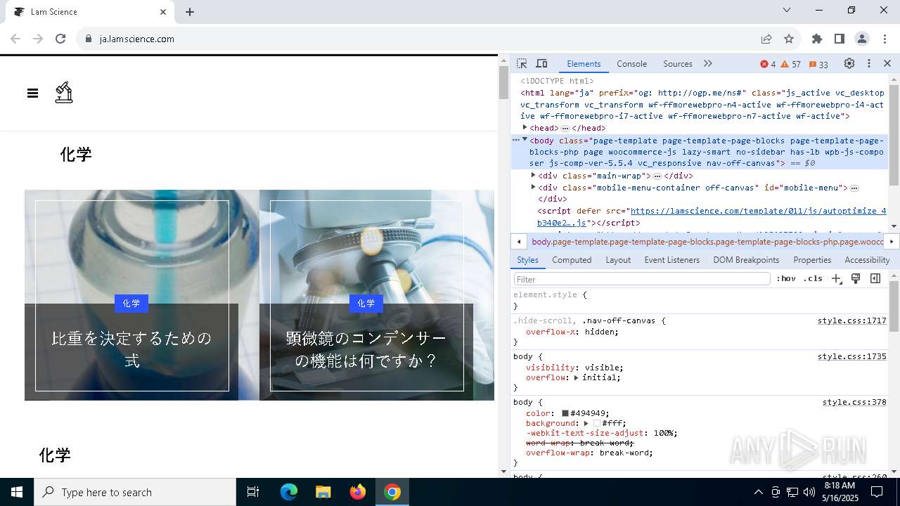Open File Explorer from the taskbar
The image size is (900, 506).
[x=323, y=492]
